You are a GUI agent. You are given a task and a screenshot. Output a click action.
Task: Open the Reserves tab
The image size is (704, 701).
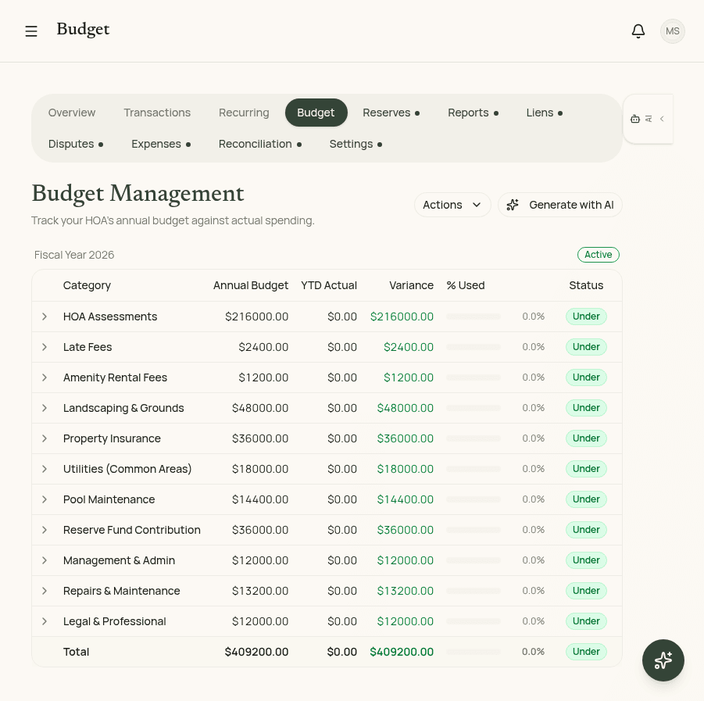click(x=391, y=113)
